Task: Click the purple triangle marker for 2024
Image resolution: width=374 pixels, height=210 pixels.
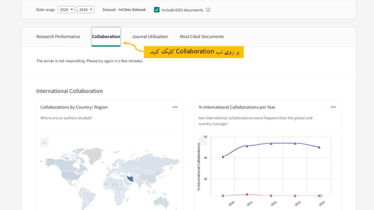Action: (319, 147)
